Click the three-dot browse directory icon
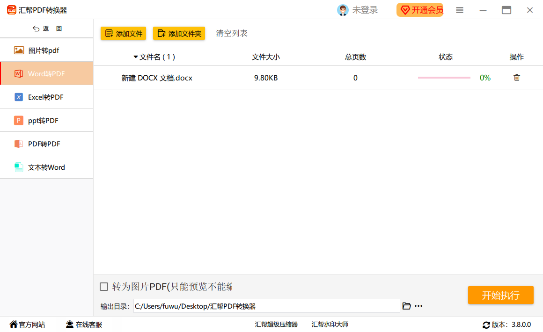 (x=418, y=306)
